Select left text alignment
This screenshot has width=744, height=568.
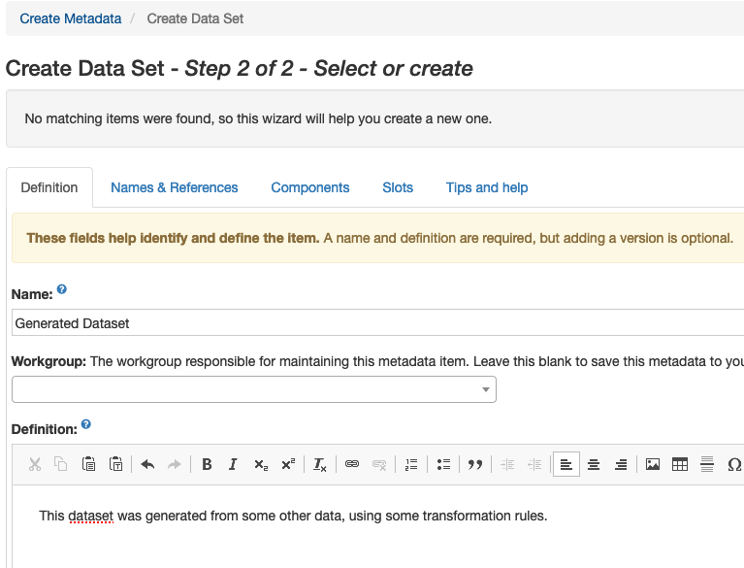[566, 465]
